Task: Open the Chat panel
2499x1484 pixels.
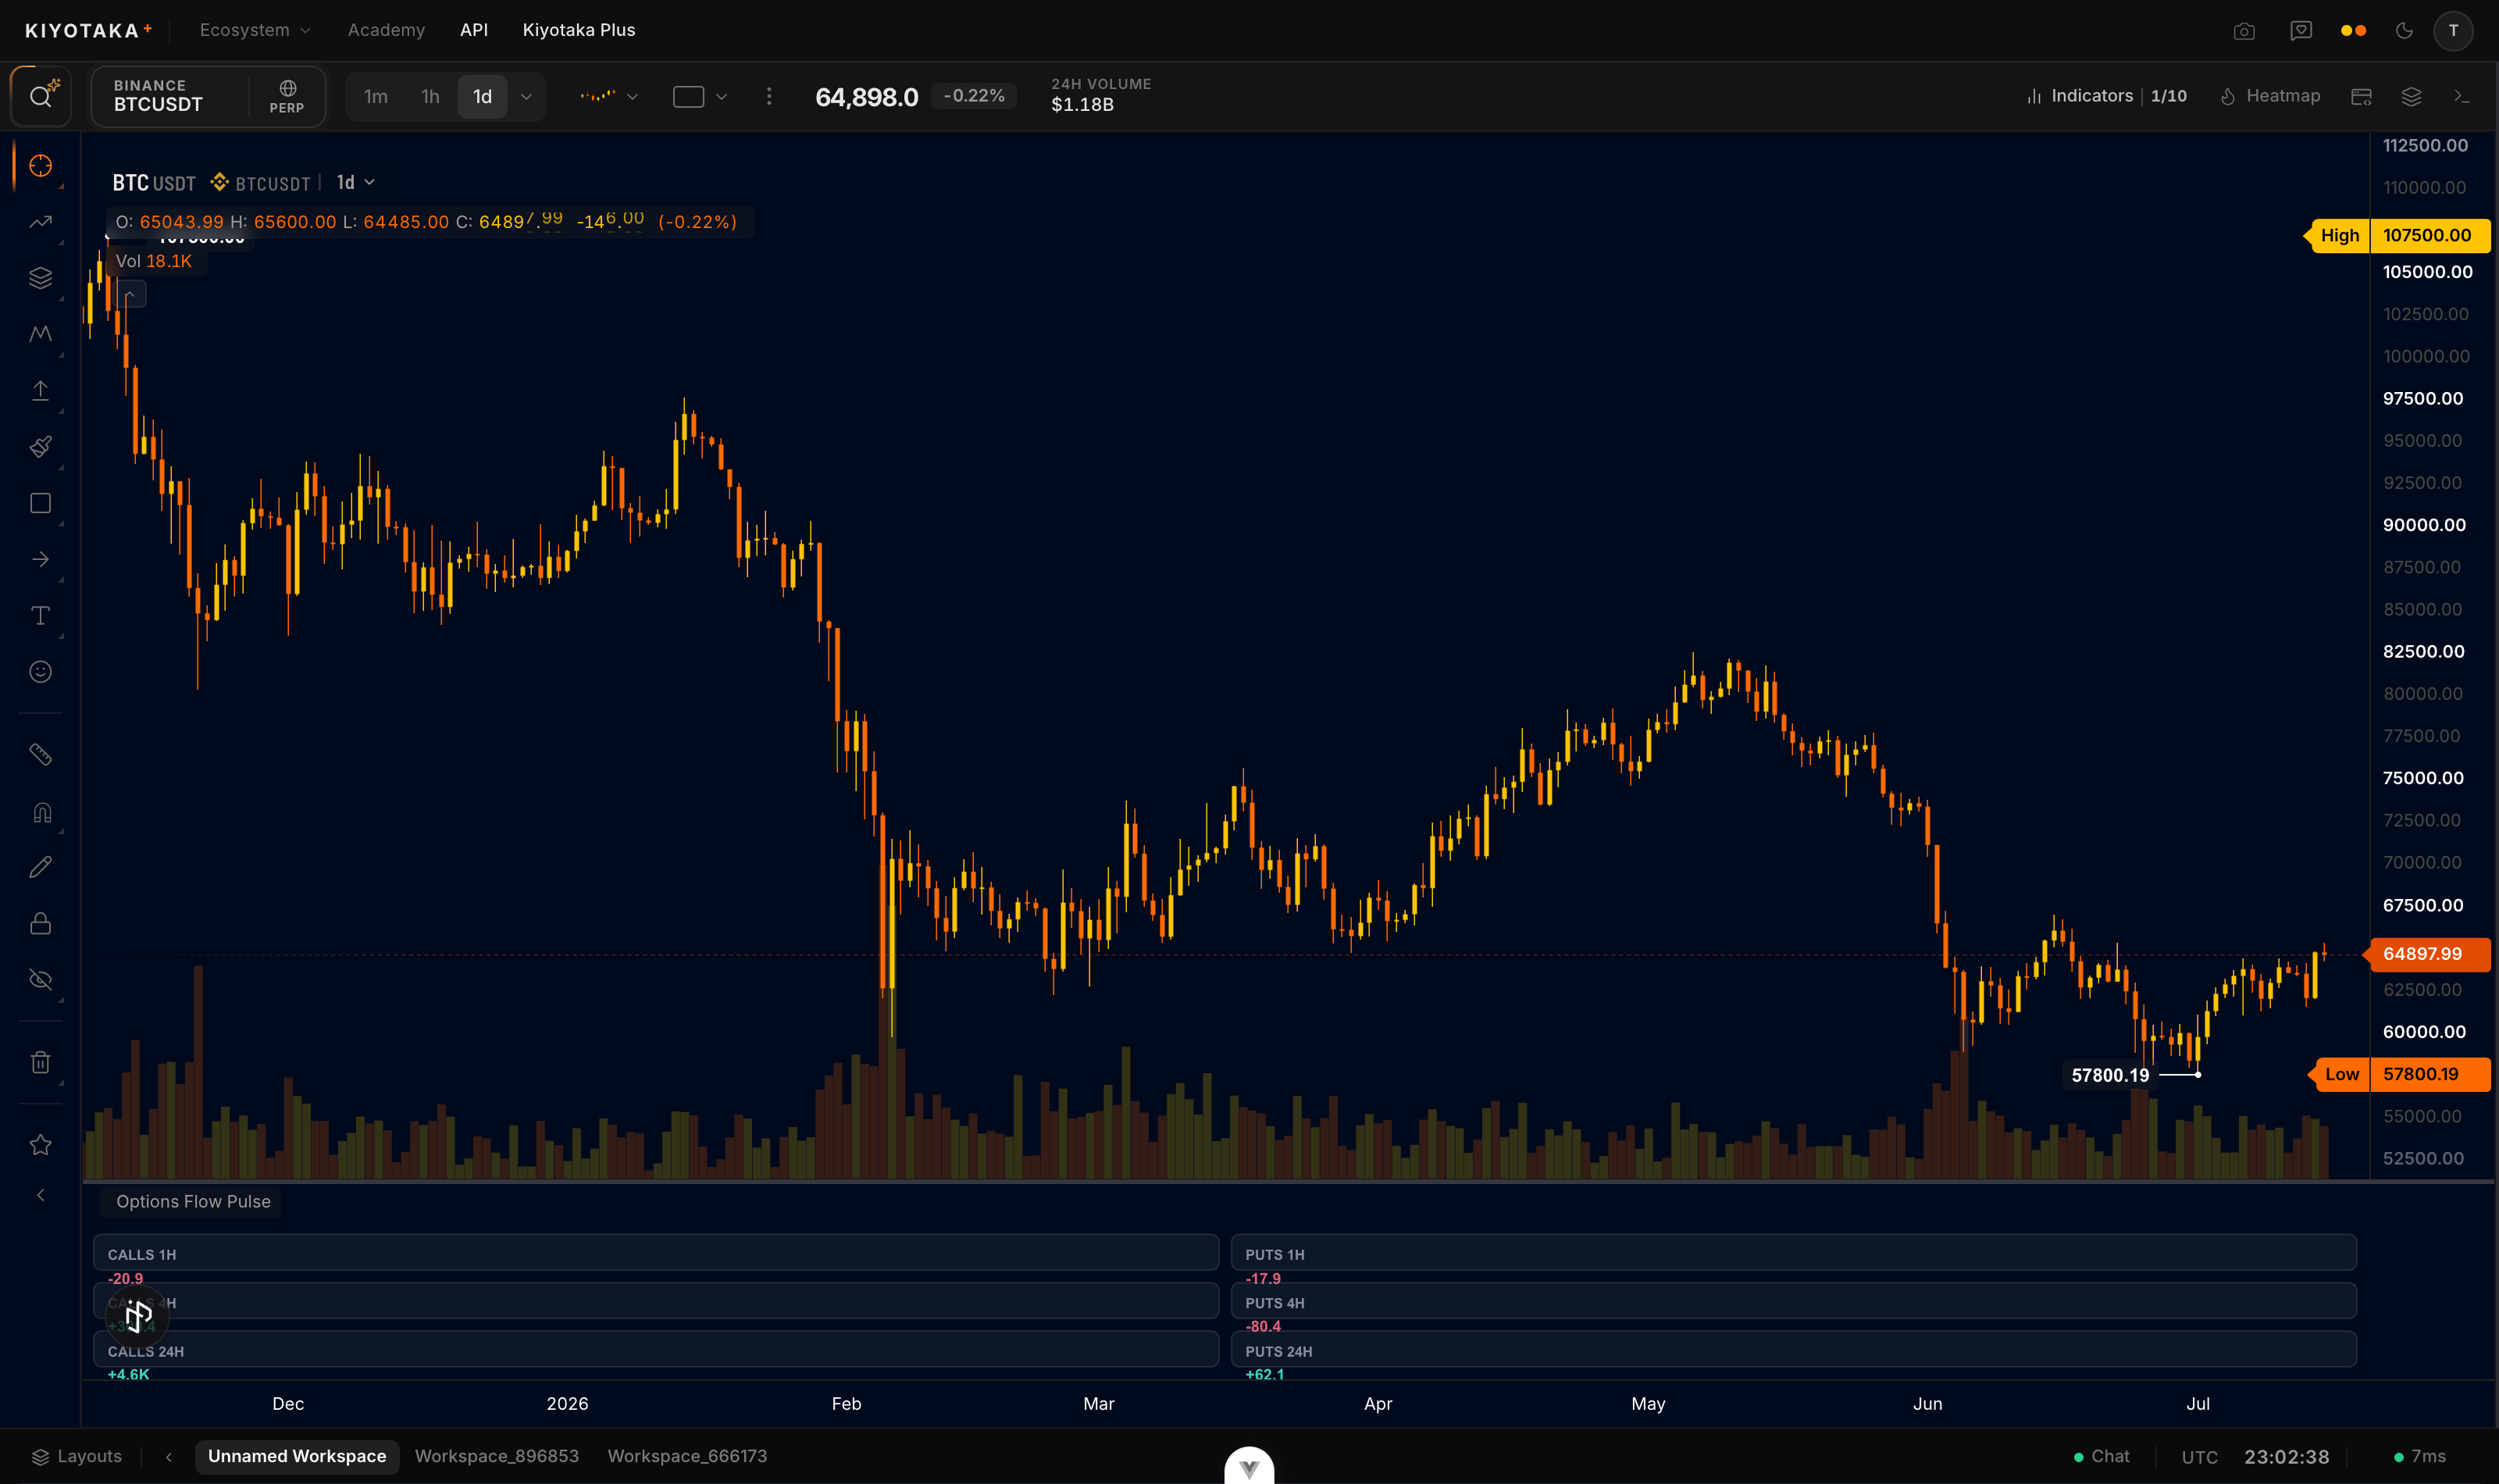Action: 2102,1456
